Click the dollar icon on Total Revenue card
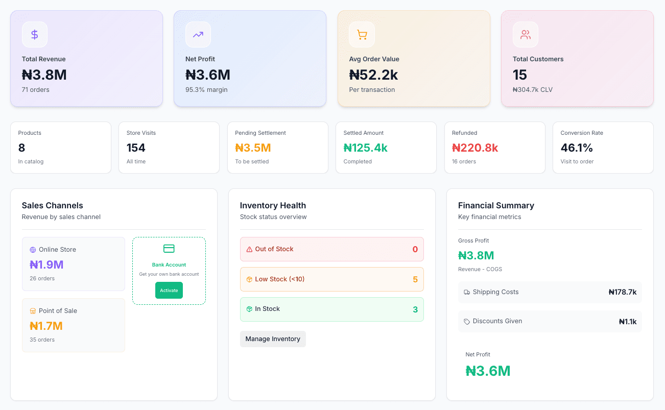 coord(34,34)
